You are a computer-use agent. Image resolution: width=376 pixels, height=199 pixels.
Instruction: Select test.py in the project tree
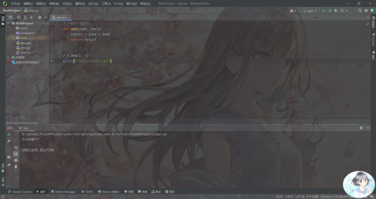pyautogui.click(x=25, y=48)
